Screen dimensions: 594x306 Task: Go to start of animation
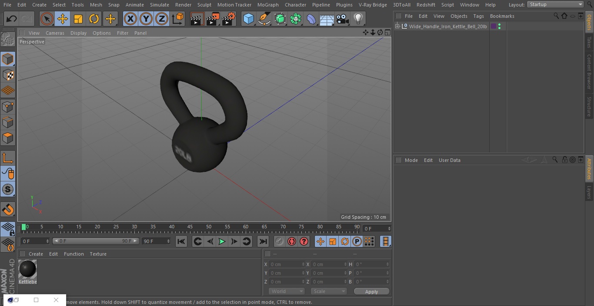click(x=181, y=241)
